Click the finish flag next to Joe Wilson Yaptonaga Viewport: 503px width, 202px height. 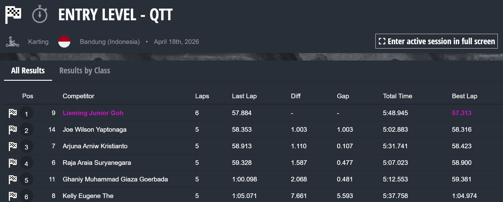pyautogui.click(x=13, y=130)
